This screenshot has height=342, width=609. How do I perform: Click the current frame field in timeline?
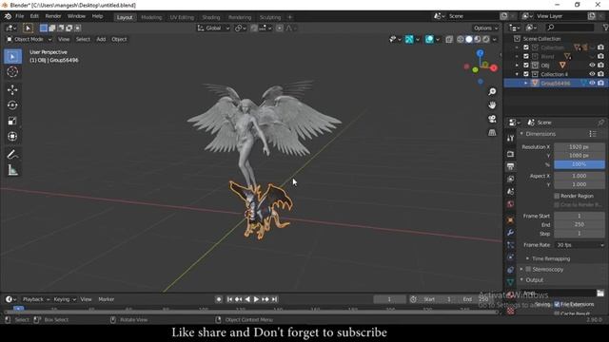(x=389, y=299)
